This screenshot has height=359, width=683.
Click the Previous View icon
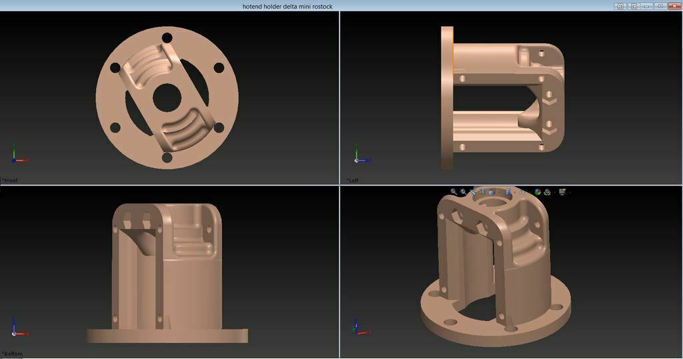click(x=473, y=192)
